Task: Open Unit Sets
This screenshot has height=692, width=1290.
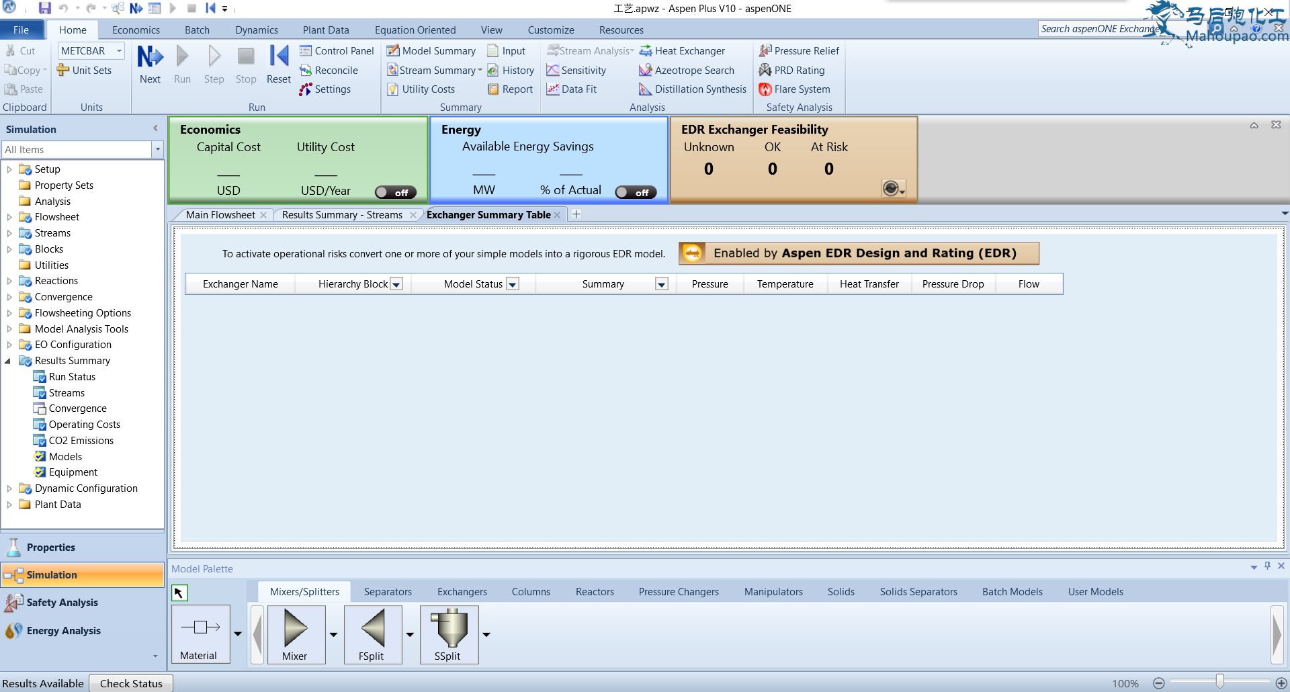Action: [85, 71]
